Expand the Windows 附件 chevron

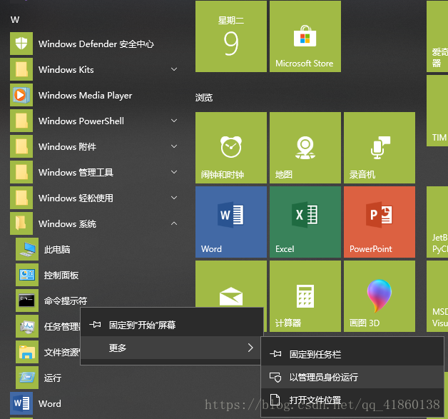[x=174, y=146]
